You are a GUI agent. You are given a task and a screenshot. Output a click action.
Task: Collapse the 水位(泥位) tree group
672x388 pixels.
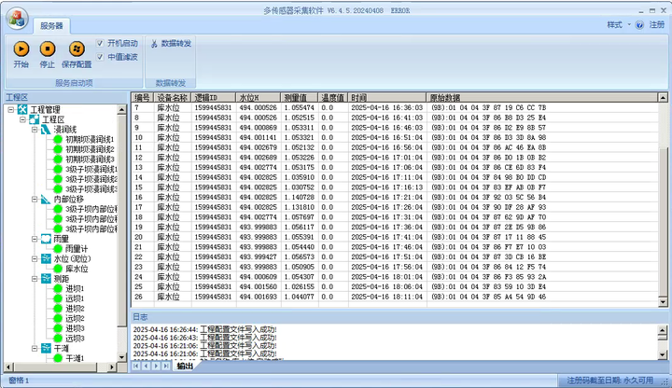35,258
